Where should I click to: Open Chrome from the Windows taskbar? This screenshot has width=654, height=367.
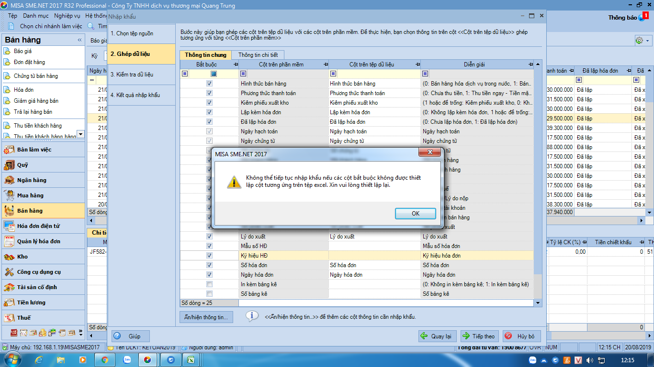click(x=105, y=359)
